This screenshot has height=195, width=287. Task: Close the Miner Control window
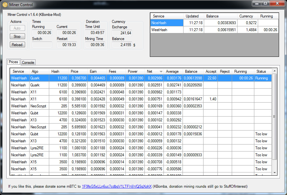[x=277, y=3]
